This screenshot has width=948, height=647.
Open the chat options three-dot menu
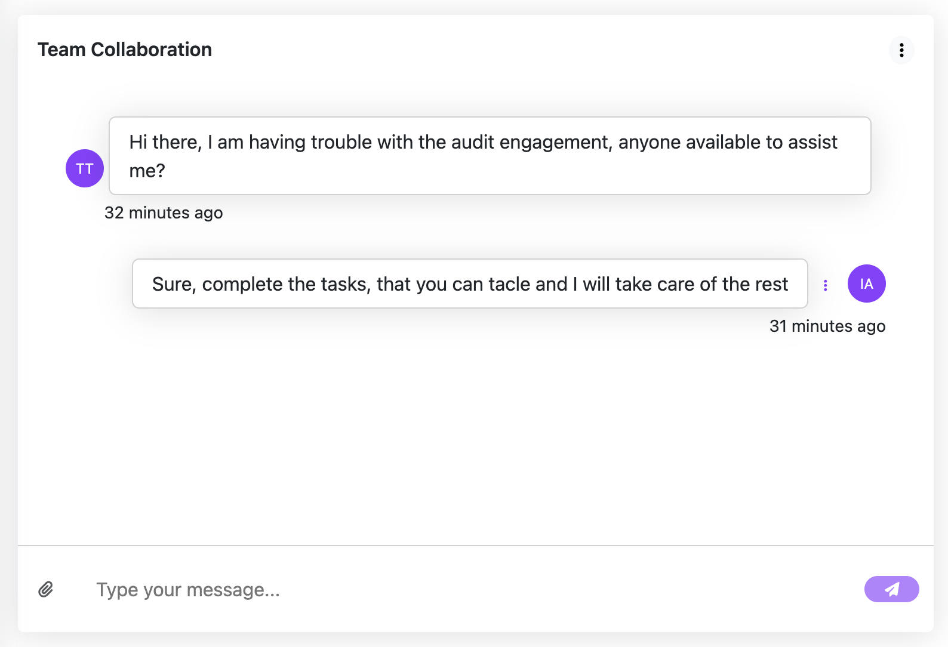901,50
